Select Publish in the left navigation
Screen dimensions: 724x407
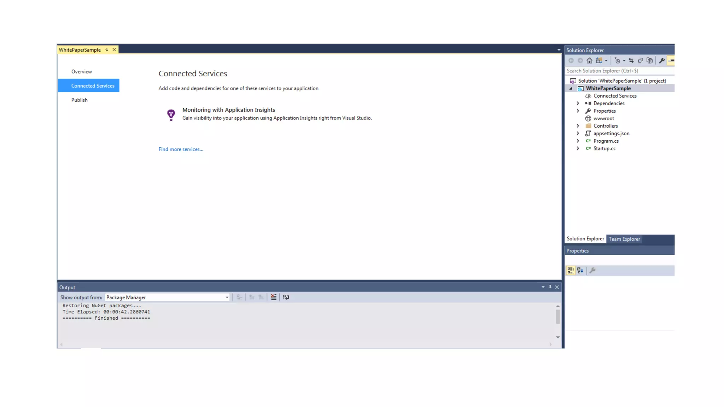(x=79, y=100)
